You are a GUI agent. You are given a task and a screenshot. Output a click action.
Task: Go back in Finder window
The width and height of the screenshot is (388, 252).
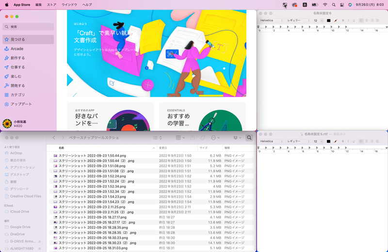coord(54,138)
